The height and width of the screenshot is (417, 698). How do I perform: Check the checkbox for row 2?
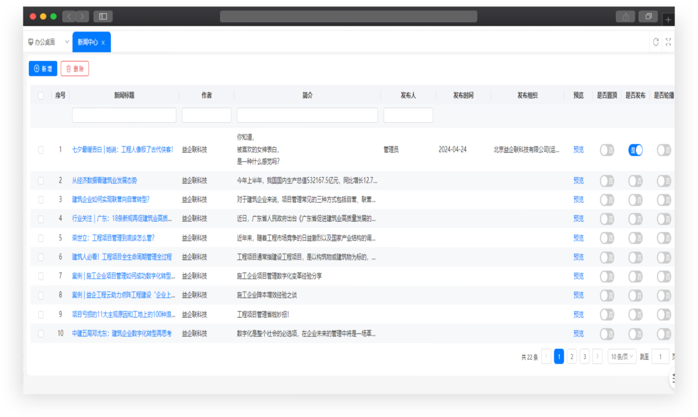click(41, 181)
